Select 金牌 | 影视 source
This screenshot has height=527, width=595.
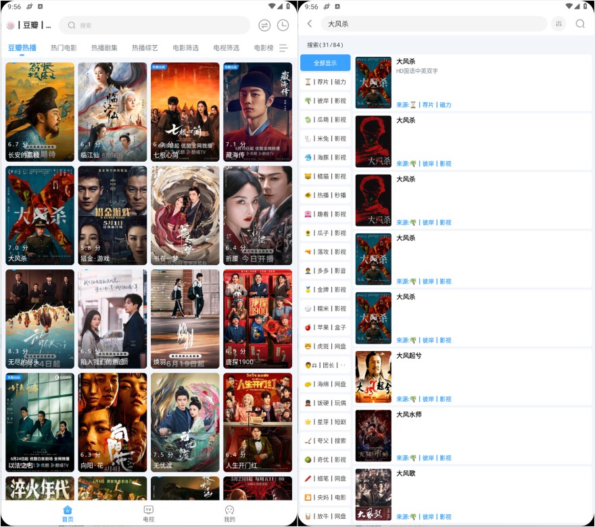pos(325,290)
